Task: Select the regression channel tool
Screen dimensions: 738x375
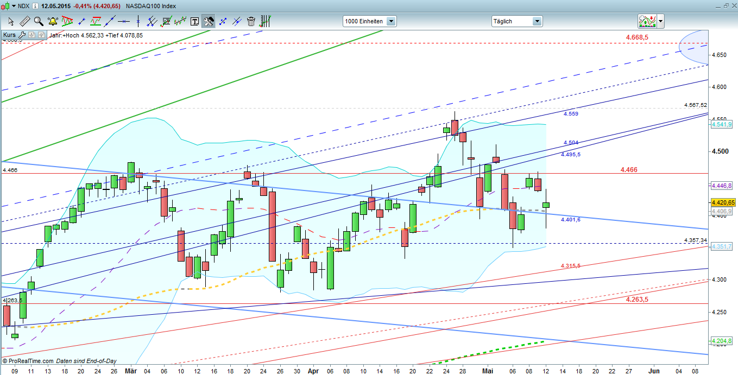Action: click(x=180, y=21)
